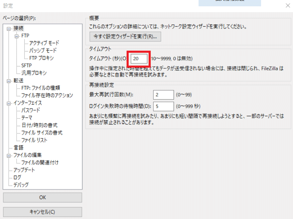This screenshot has width=293, height=219.
Task: Open the パッシブ モード settings page
Action: click(x=43, y=50)
